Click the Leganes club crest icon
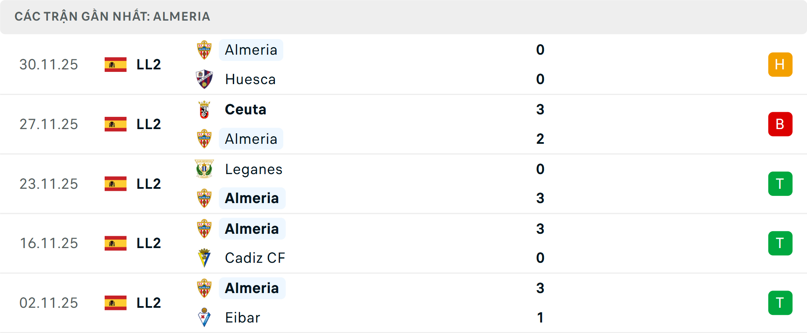Viewport: 807px width, 333px height. pyautogui.click(x=204, y=169)
